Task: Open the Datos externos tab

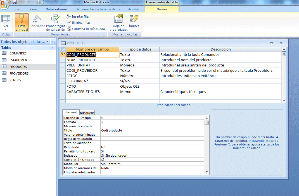Action: 56,9
